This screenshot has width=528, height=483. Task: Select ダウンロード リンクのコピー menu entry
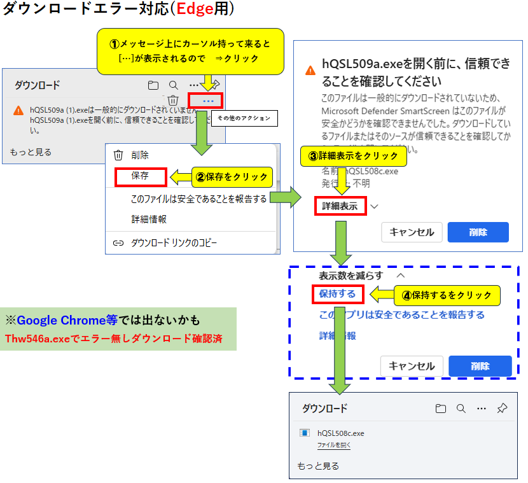coord(174,242)
